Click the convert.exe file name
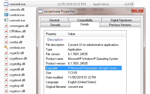 (17, 20)
